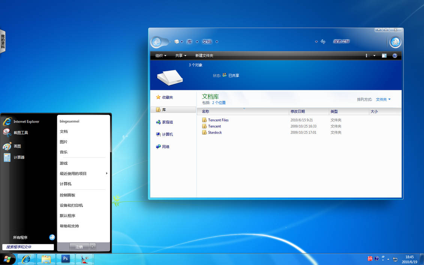This screenshot has width=424, height=265.
Task: Click the 我的资料 desktop side tab
Action: click(3, 41)
